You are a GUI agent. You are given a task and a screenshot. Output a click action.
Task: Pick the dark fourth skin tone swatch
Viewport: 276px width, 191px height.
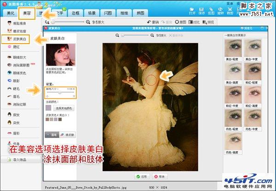coord(60,119)
